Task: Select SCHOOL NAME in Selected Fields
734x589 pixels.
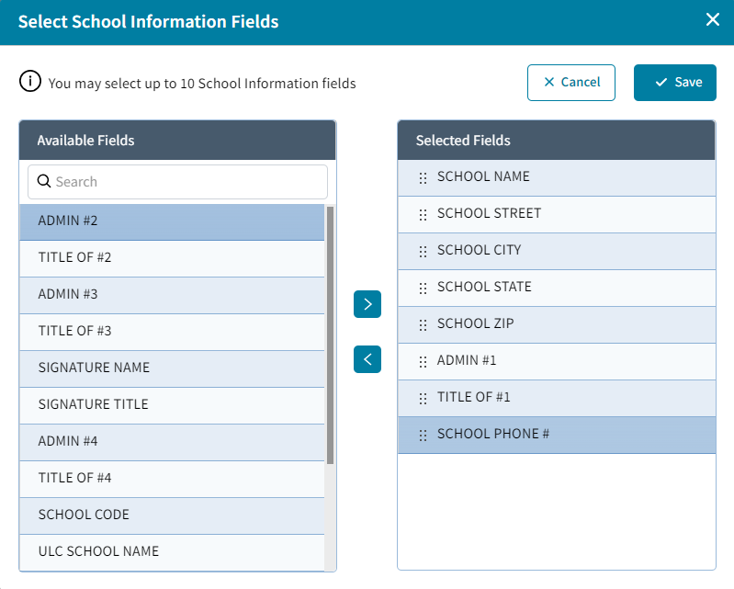Action: tap(557, 178)
